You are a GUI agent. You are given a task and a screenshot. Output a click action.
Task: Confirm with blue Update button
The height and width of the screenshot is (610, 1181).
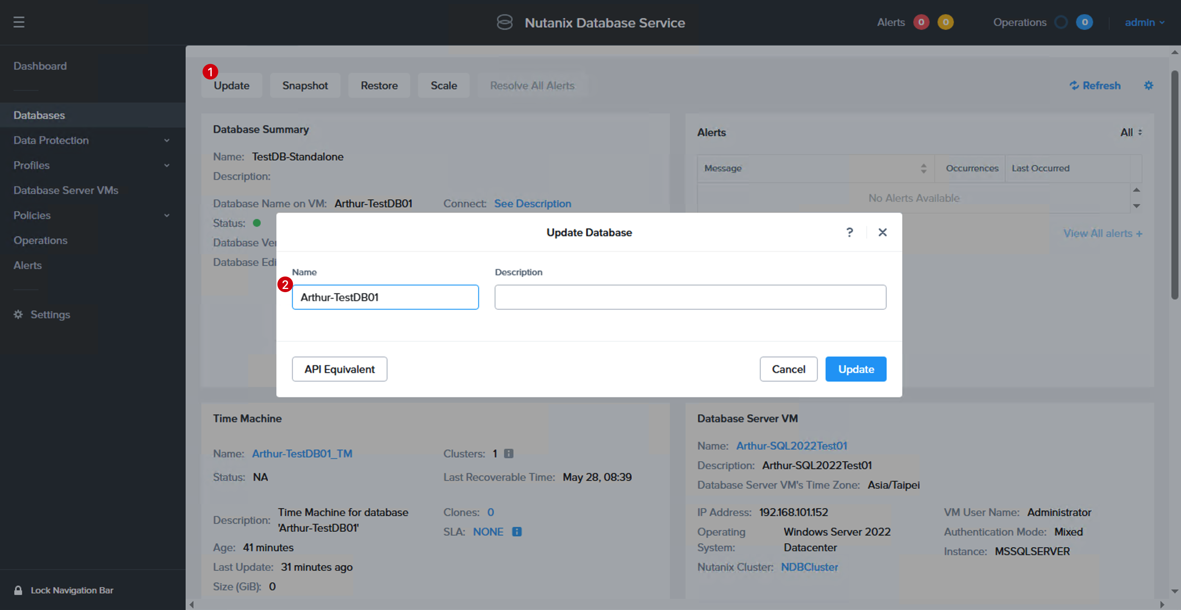tap(855, 369)
